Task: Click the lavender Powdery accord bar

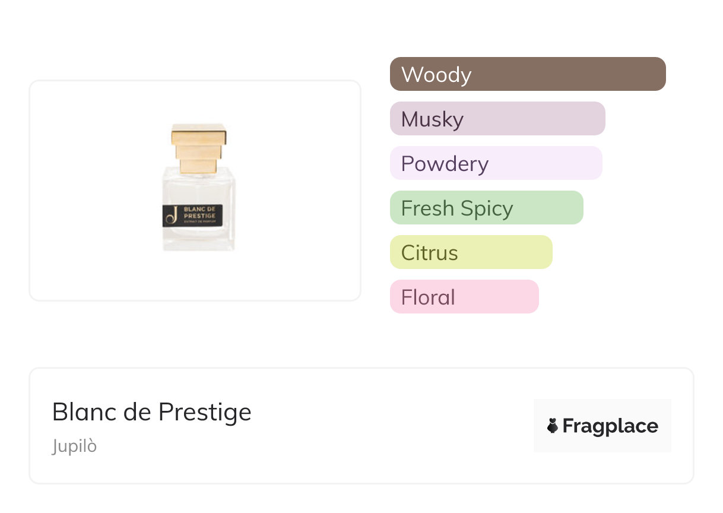Action: [x=496, y=163]
